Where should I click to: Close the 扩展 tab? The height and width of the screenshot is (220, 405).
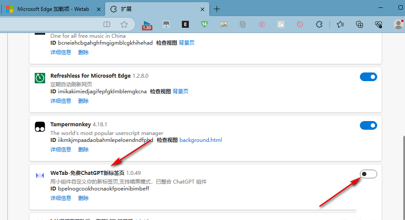coord(202,9)
